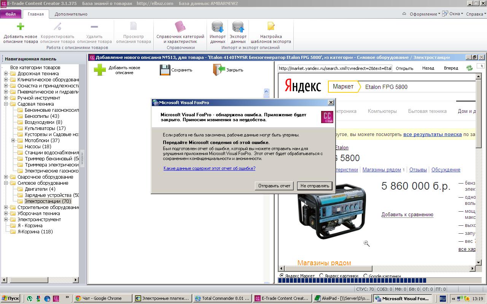Screen dimensions: 487x304
Task: Click the 'Удалить описание товара' minus icon
Action: point(94,27)
